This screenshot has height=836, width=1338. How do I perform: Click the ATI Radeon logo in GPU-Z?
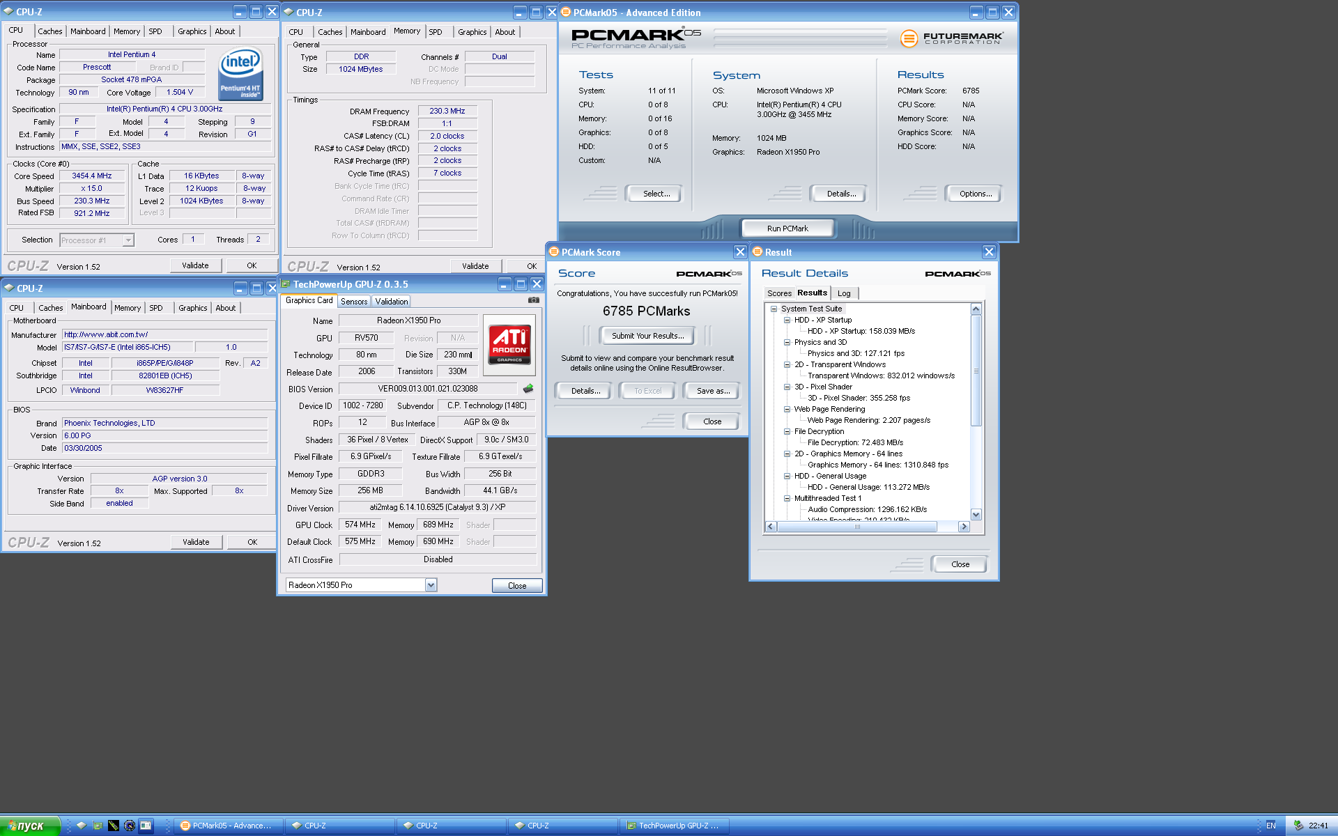pos(509,344)
